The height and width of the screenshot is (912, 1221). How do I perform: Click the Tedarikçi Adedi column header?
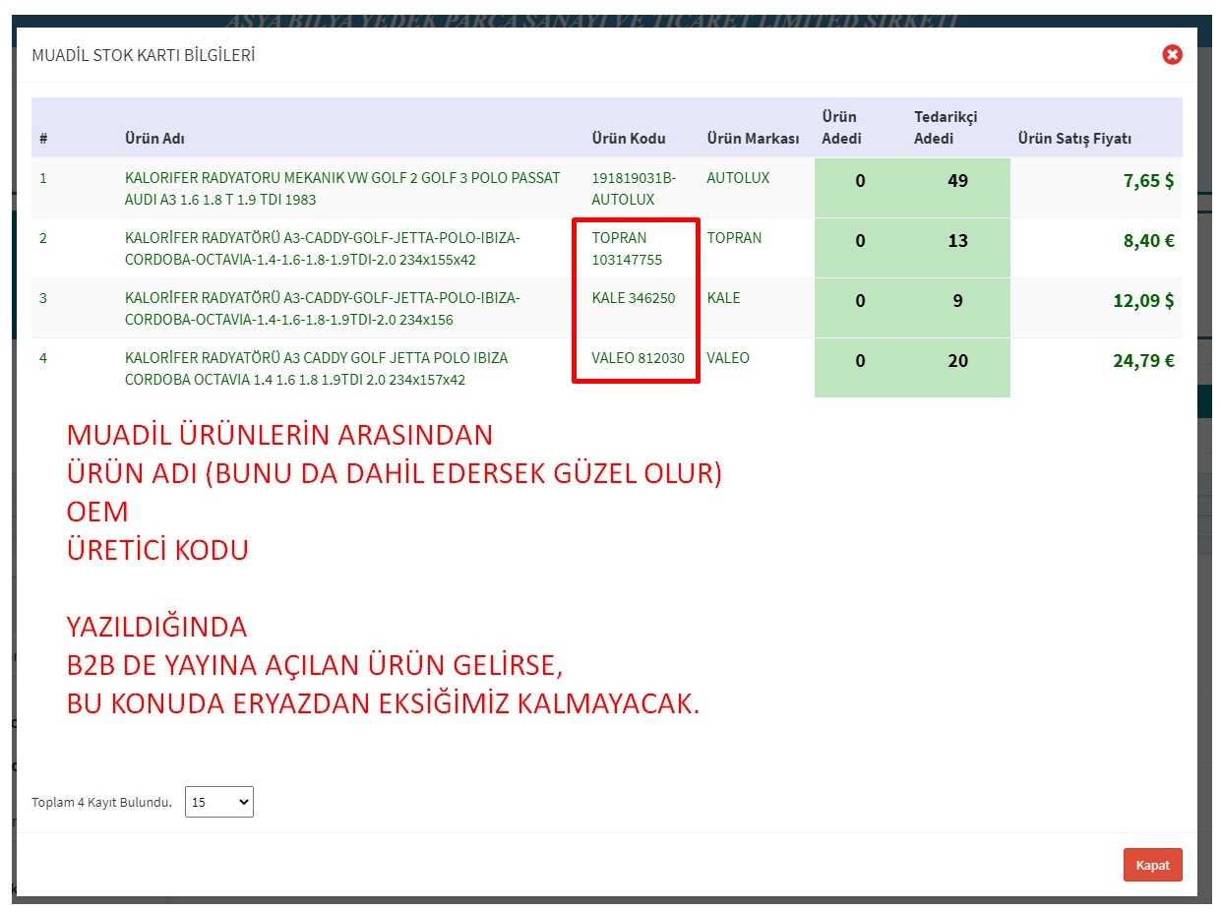pyautogui.click(x=945, y=128)
